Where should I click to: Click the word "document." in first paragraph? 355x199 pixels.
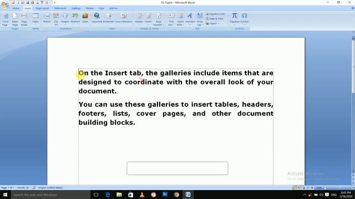(x=98, y=91)
